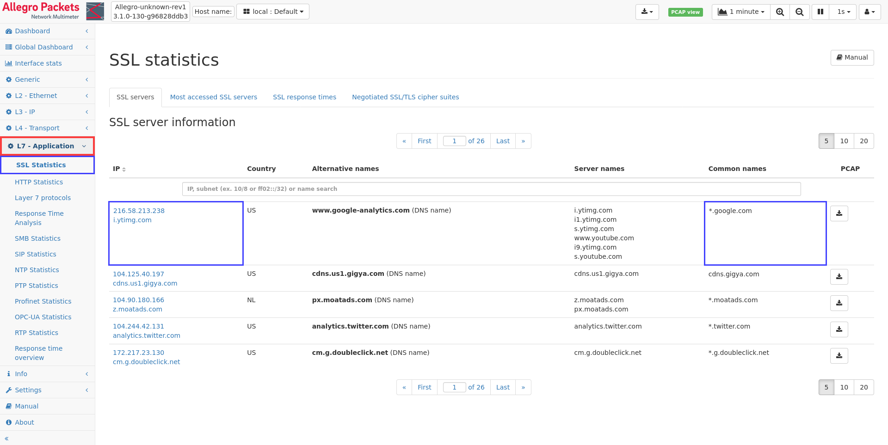Open IP link 172.217.23.130
The height and width of the screenshot is (445, 888).
[138, 353]
